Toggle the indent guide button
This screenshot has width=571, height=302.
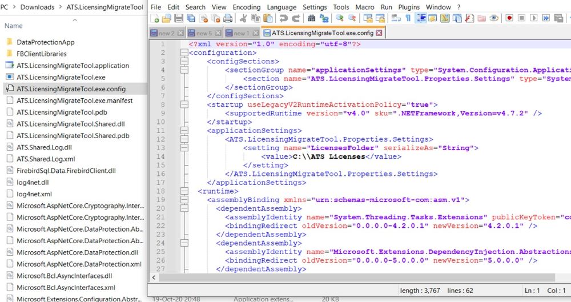(421, 18)
